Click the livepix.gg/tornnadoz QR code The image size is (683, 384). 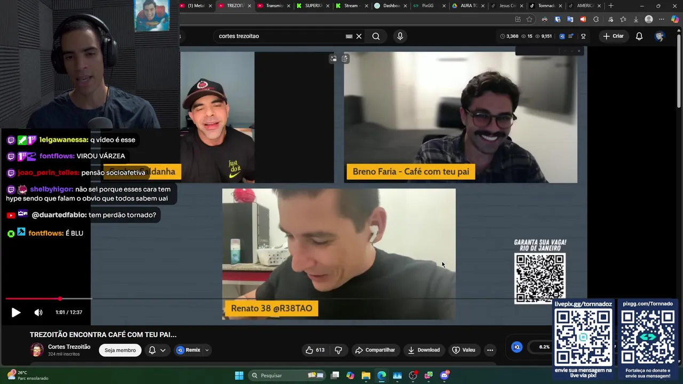(583, 337)
